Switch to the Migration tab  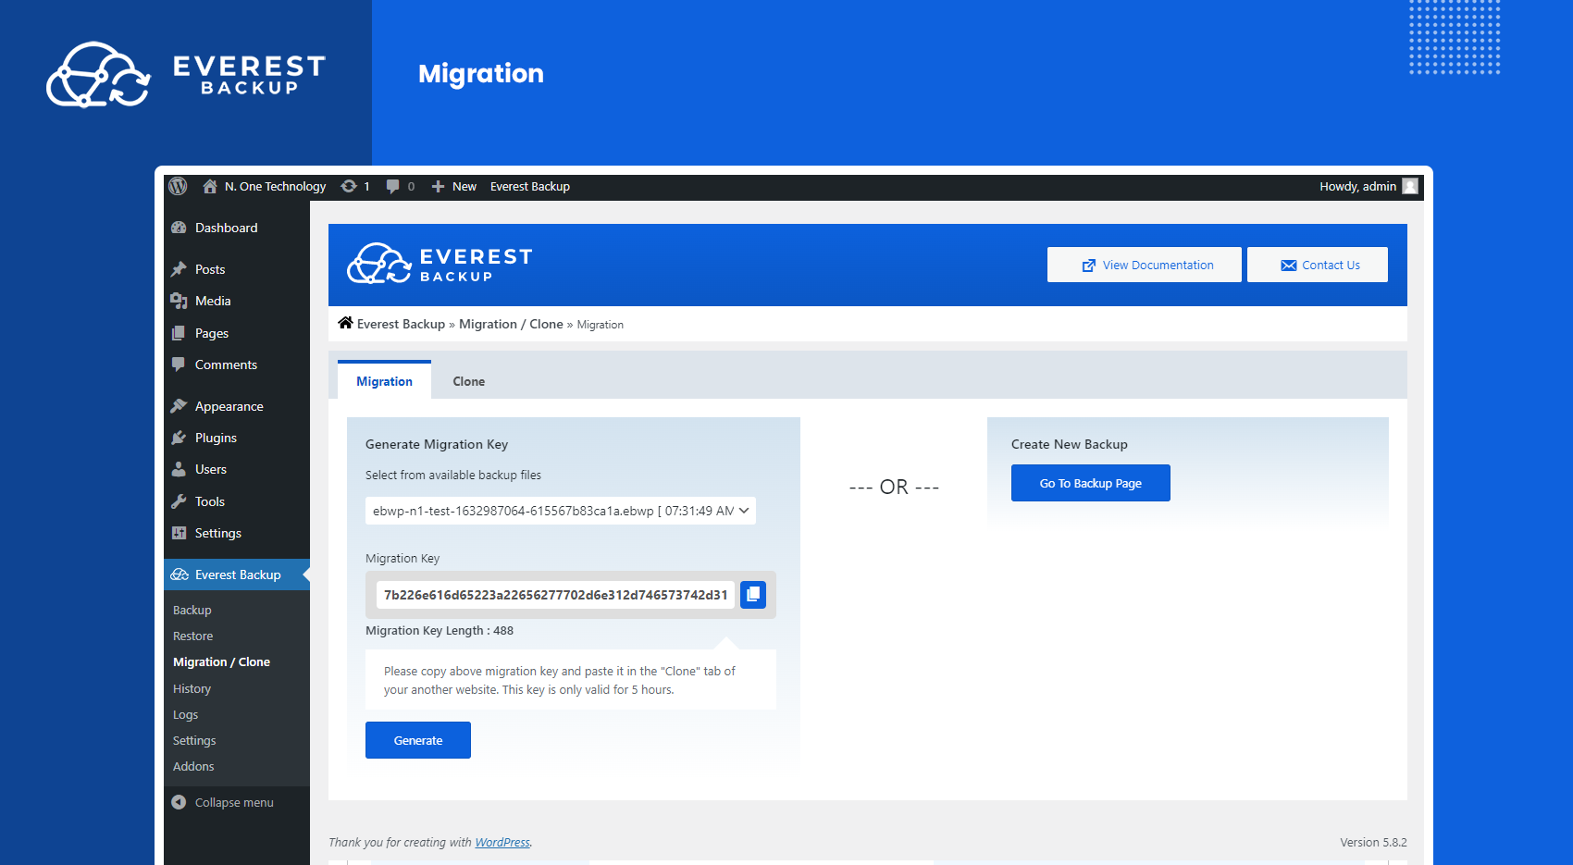pos(384,380)
